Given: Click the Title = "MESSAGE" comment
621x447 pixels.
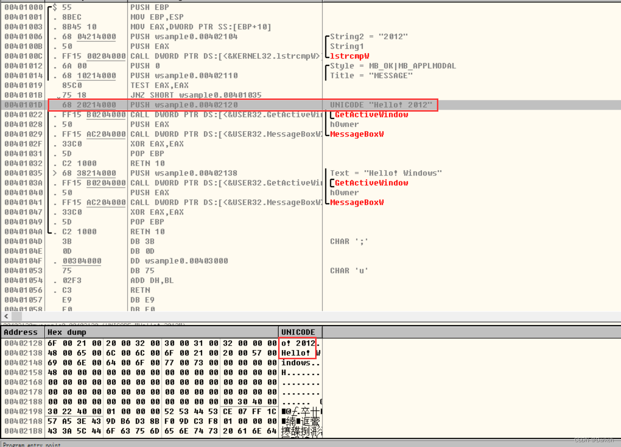Looking at the screenshot, I should [x=368, y=76].
